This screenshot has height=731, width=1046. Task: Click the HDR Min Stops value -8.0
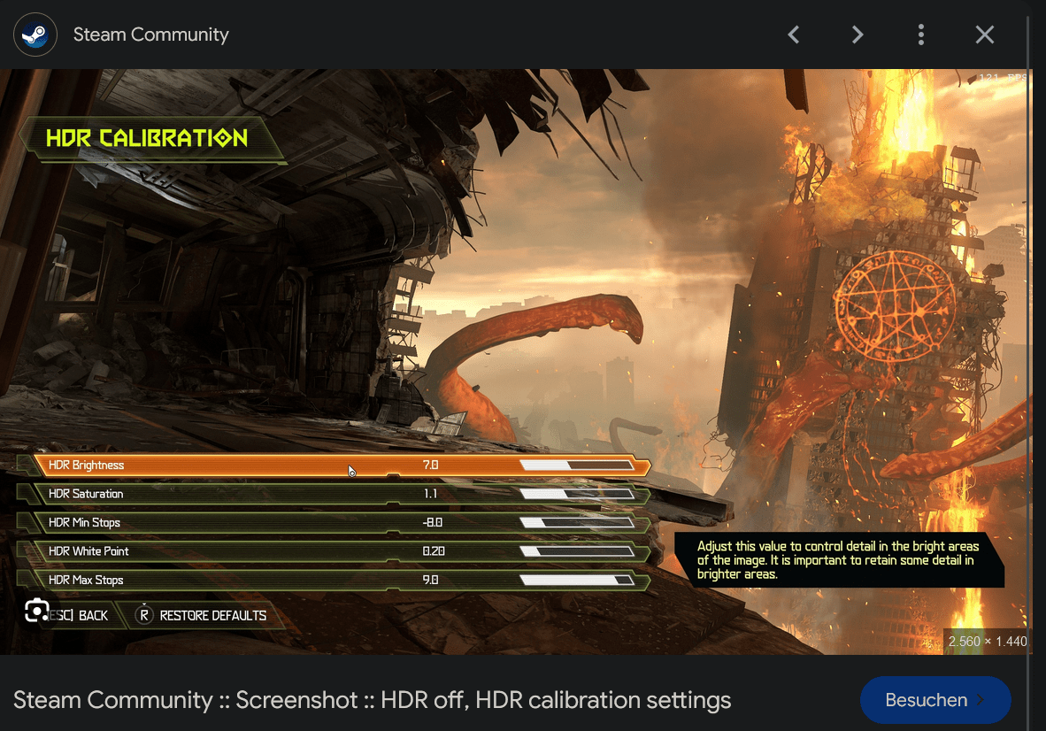[x=432, y=522]
